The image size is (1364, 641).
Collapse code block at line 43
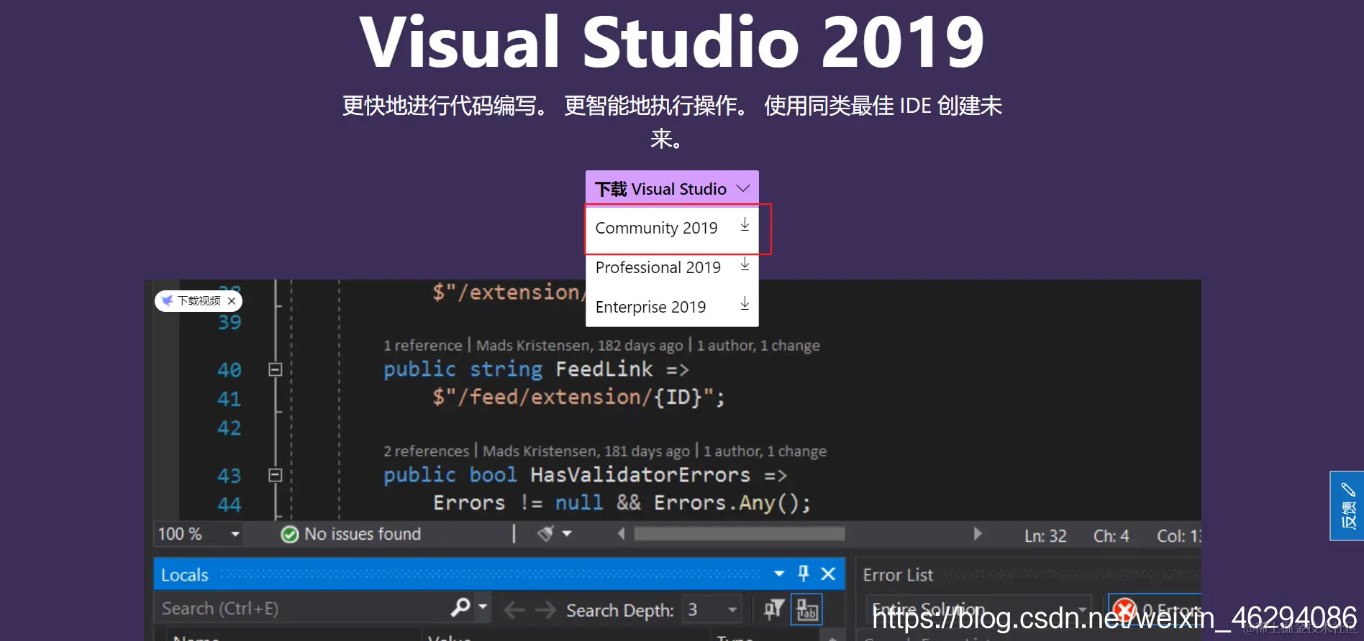(275, 475)
